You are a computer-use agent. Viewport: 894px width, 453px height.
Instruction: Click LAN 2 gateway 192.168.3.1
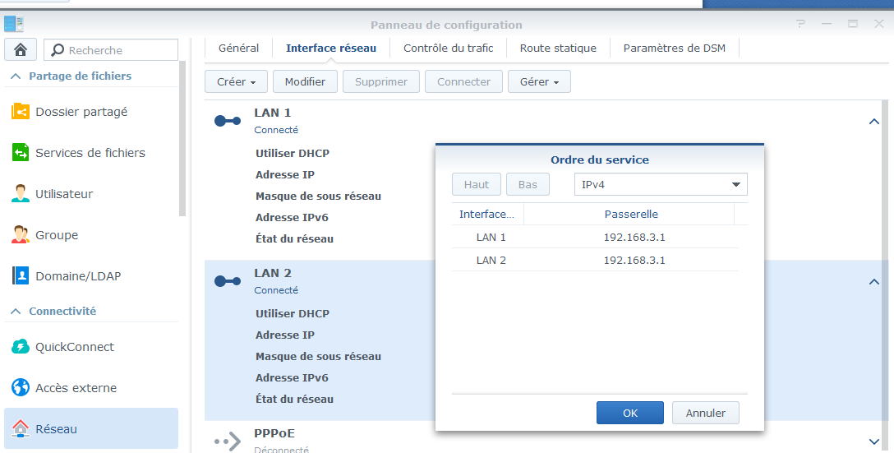coord(634,260)
